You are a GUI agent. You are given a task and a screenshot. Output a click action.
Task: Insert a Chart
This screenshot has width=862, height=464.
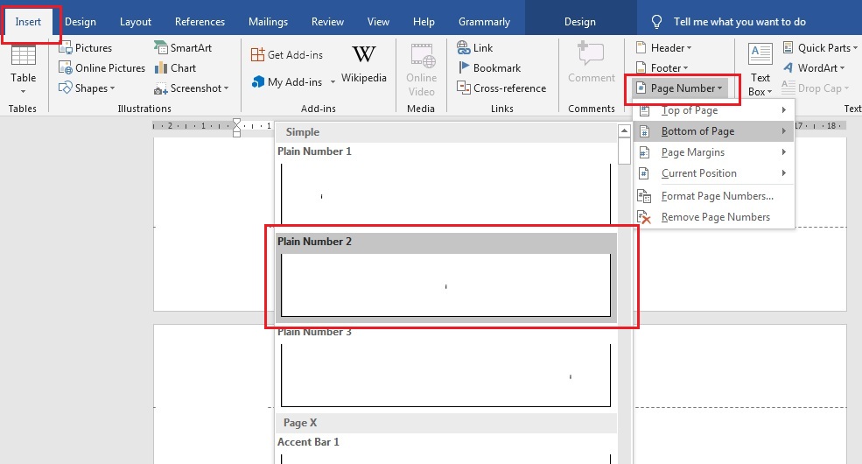[x=175, y=68]
